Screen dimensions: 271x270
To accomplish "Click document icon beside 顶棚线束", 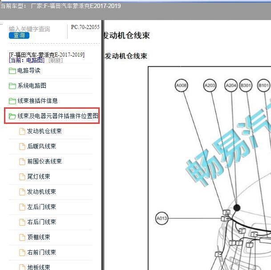I will pyautogui.click(x=22, y=237).
